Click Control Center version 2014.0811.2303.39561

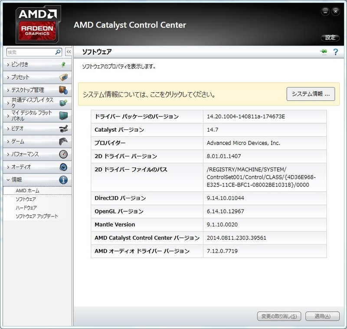(236, 238)
